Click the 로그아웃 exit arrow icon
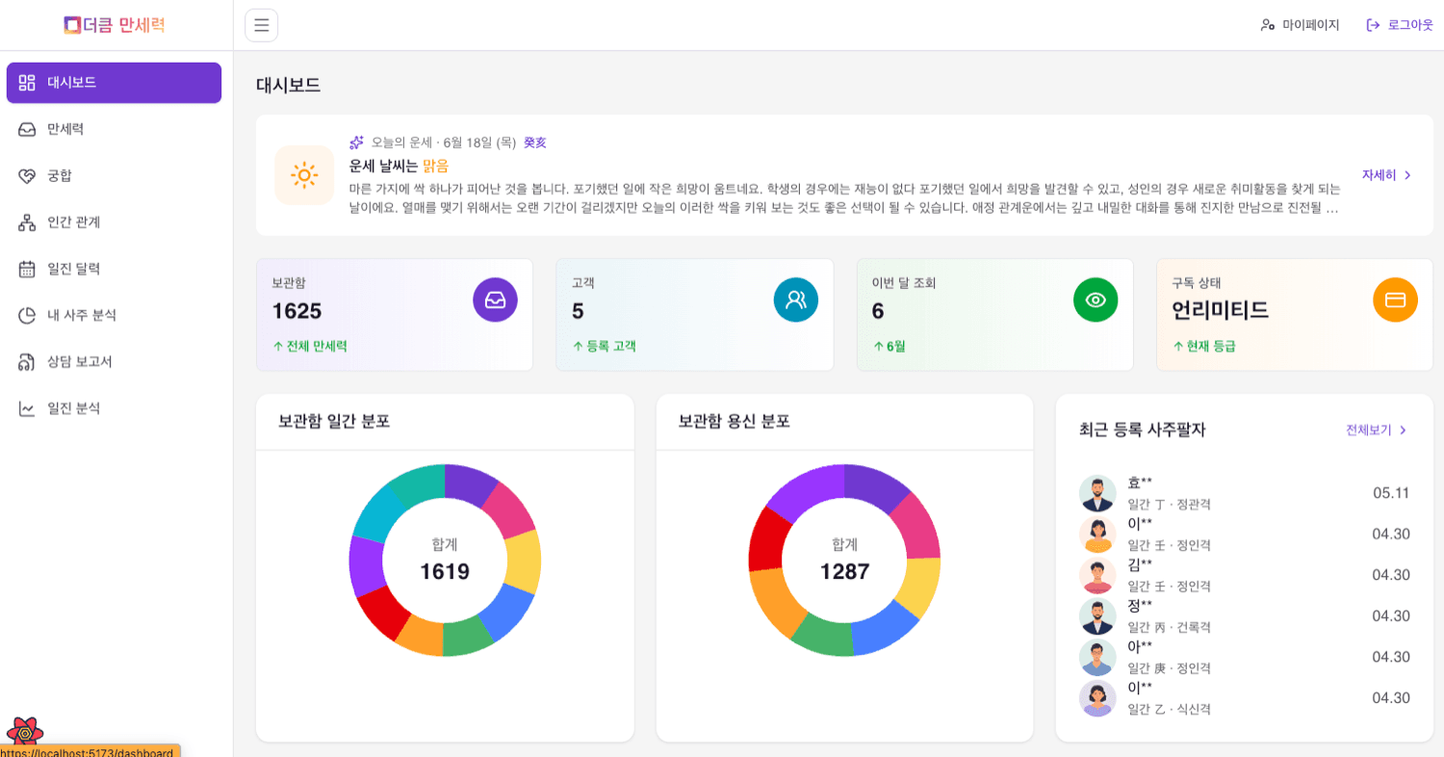Screen dimensions: 1444x757 [x=1374, y=25]
